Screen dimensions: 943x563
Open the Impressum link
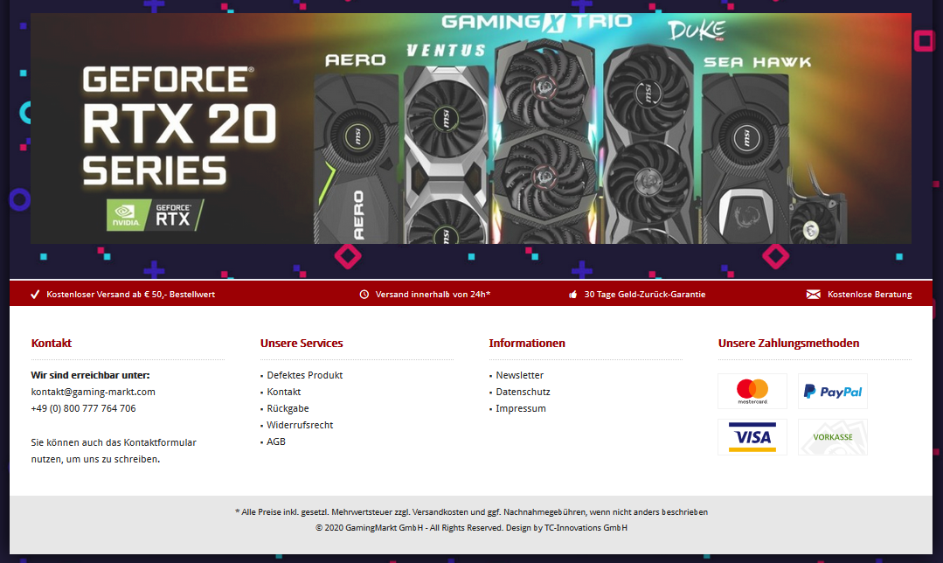(521, 408)
